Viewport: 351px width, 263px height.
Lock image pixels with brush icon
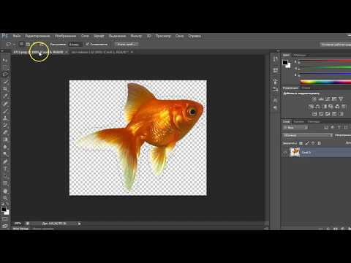(x=307, y=143)
